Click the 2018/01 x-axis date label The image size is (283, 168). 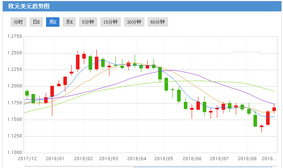[x=55, y=159]
